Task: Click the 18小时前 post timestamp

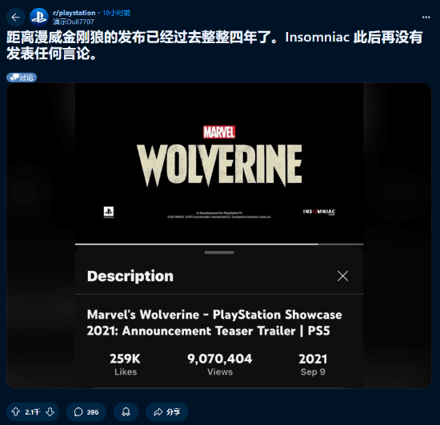Action: coord(117,13)
